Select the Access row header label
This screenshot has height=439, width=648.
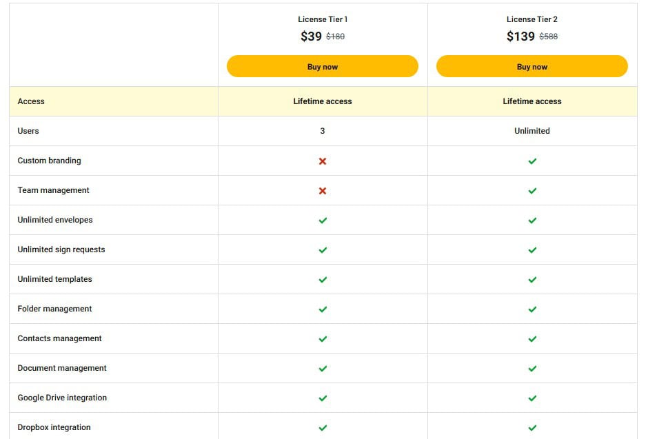(31, 101)
